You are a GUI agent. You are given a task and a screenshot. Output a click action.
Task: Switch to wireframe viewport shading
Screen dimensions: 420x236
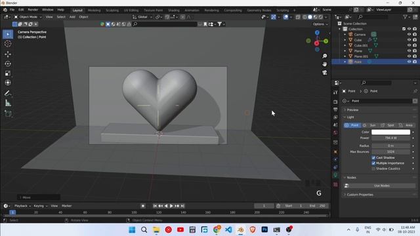point(304,17)
